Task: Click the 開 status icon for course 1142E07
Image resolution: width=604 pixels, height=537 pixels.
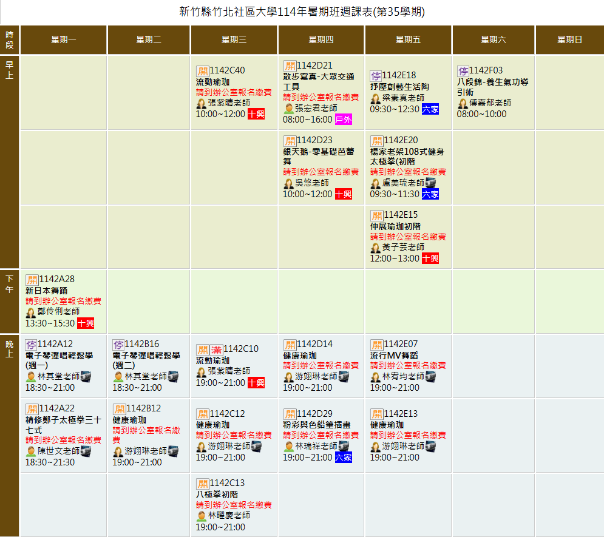Action: click(x=377, y=344)
